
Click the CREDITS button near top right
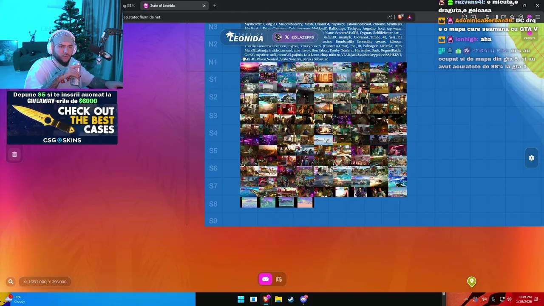[x=530, y=34]
